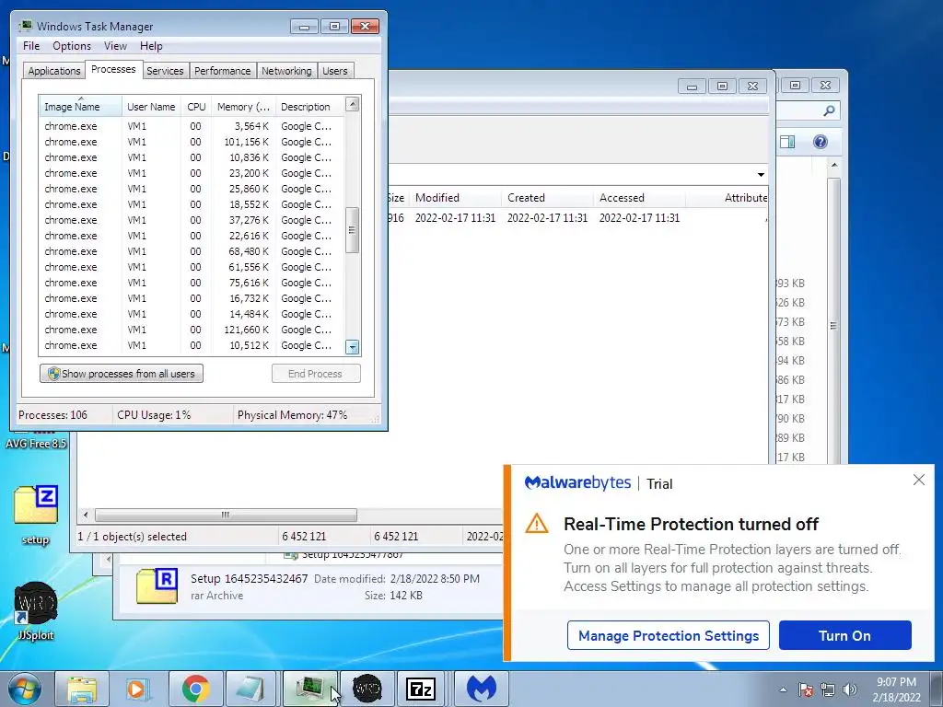The image size is (943, 707).
Task: Launch Windows Media Player taskbar icon
Action: (x=138, y=689)
